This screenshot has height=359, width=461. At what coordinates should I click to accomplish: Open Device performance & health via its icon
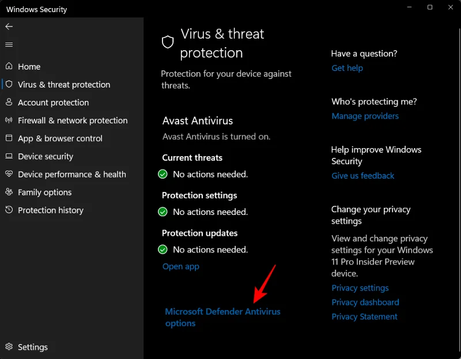pos(9,174)
